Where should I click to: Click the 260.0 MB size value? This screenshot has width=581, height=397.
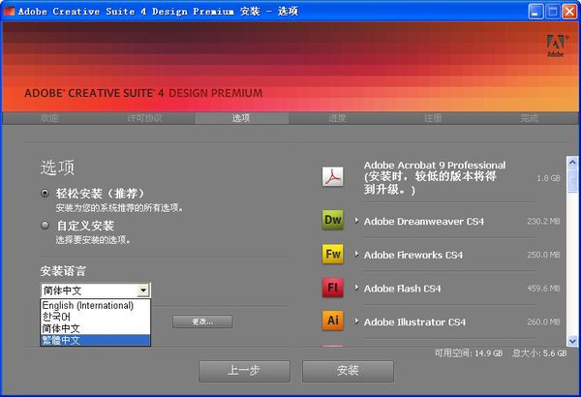543,321
